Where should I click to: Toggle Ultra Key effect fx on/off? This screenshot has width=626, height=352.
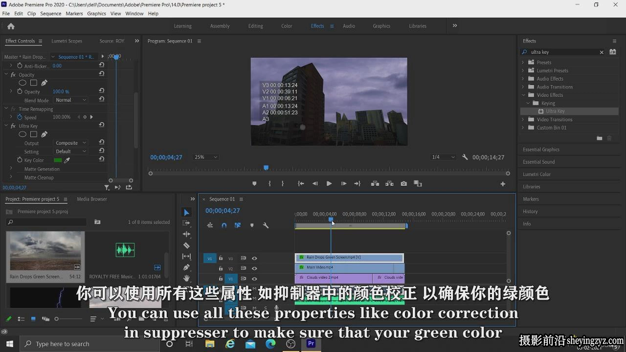[x=13, y=126]
